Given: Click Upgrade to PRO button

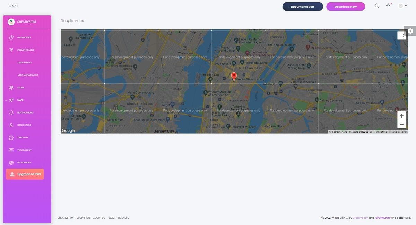Looking at the screenshot, I should [25, 174].
